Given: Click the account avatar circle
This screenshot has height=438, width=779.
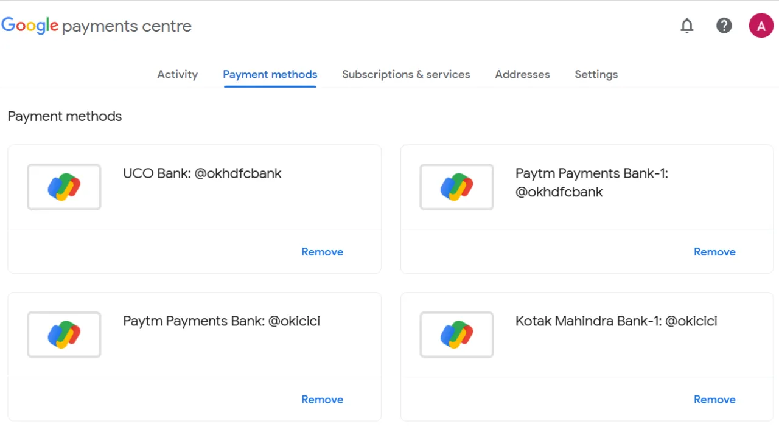Looking at the screenshot, I should tap(761, 26).
